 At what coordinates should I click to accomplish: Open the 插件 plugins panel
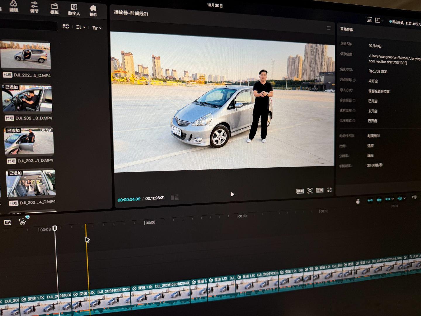click(93, 11)
